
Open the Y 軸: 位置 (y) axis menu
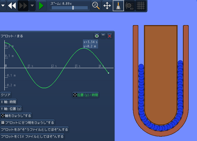click(x=11, y=109)
